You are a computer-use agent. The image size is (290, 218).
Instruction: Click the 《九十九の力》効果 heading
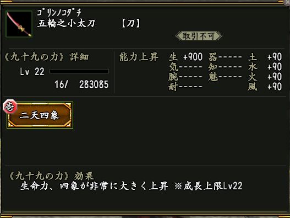(x=51, y=176)
